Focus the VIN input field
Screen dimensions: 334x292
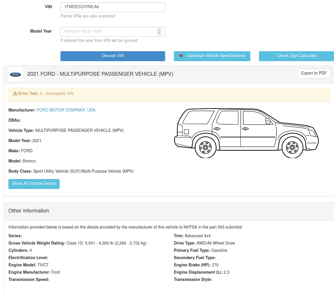click(x=113, y=7)
